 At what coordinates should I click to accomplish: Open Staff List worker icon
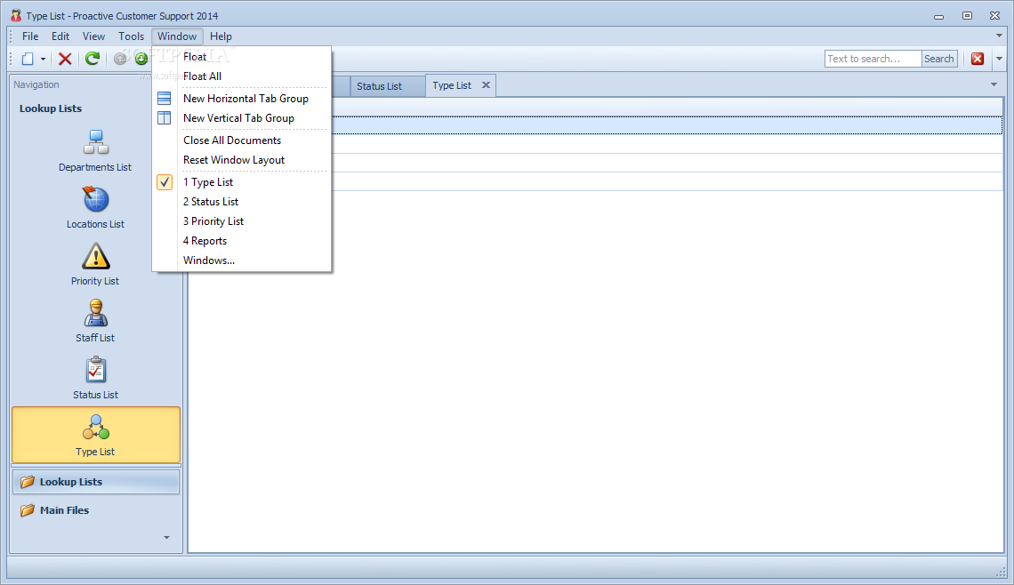pyautogui.click(x=96, y=313)
